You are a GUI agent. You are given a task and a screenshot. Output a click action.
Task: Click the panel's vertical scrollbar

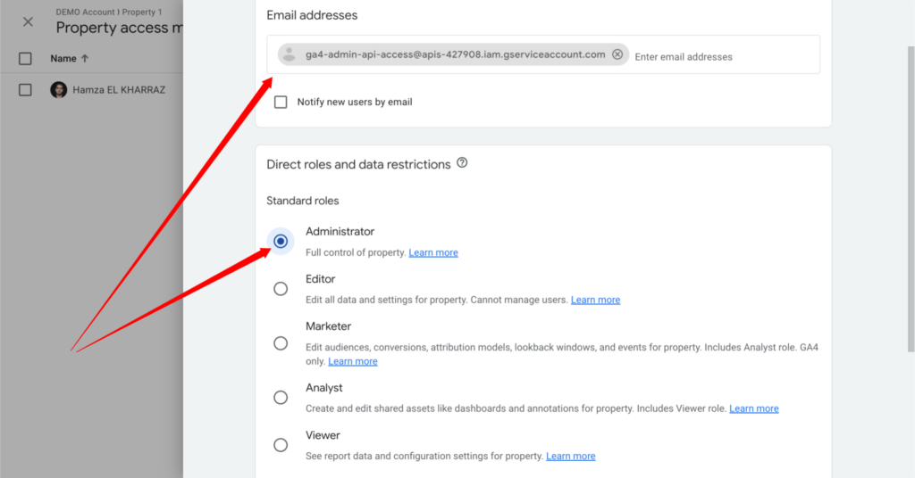(x=910, y=178)
